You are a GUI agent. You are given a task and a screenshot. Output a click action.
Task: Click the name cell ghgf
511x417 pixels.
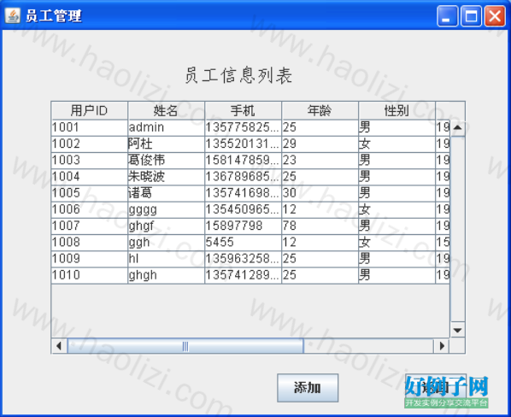[167, 226]
